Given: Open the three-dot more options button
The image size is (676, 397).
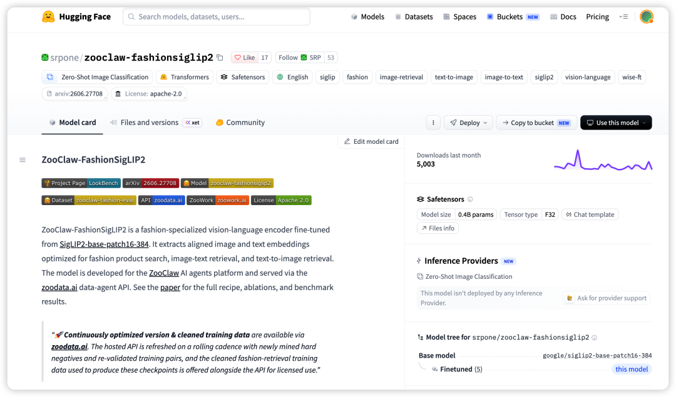Looking at the screenshot, I should [433, 123].
